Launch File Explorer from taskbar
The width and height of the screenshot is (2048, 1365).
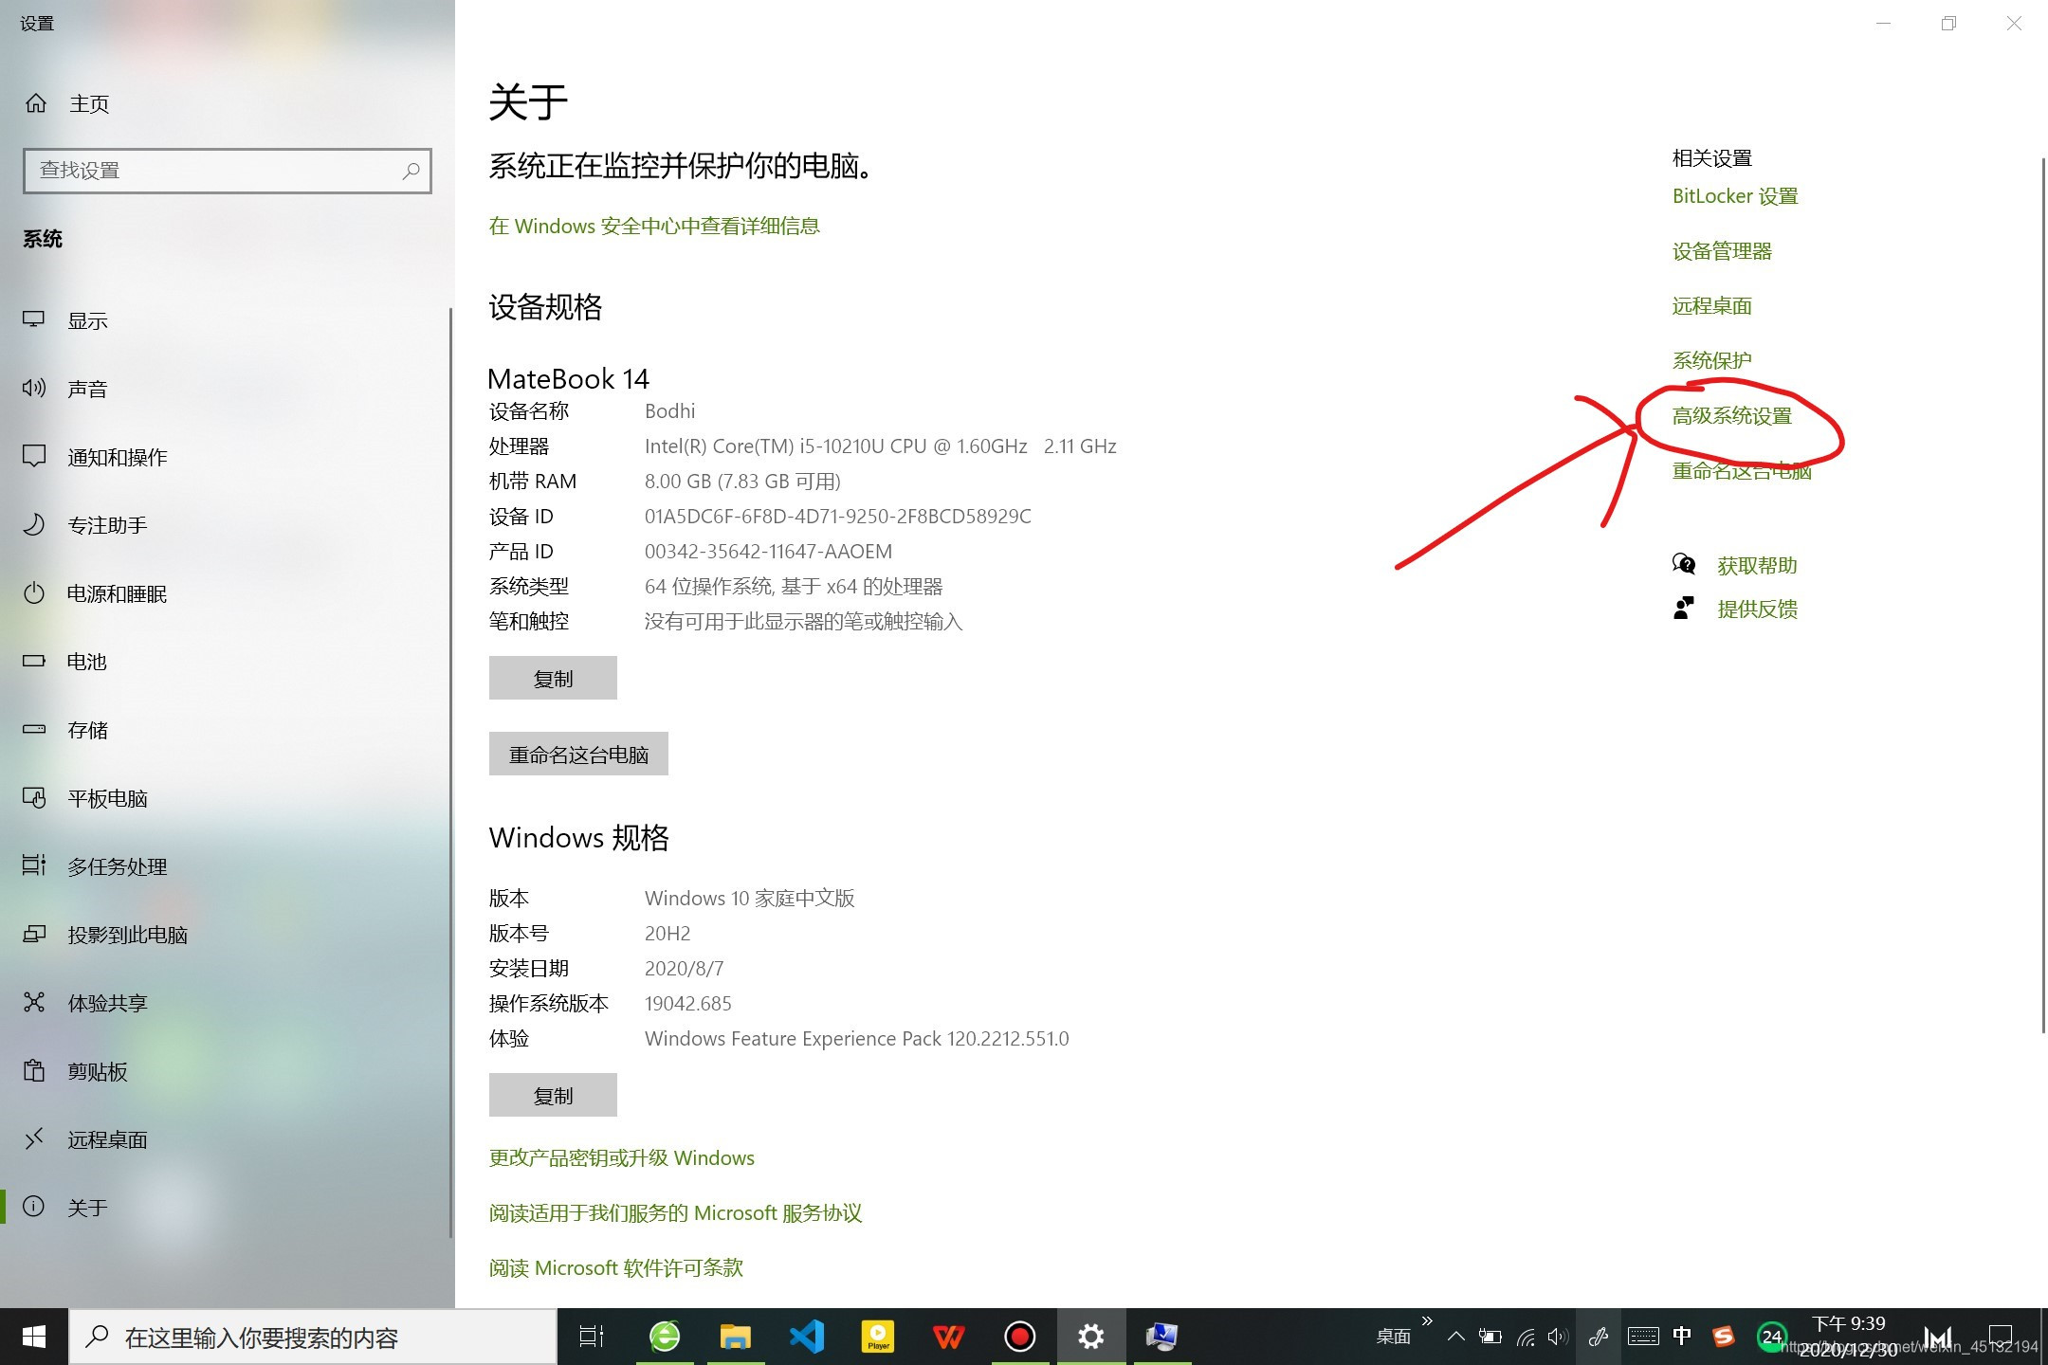pyautogui.click(x=736, y=1337)
